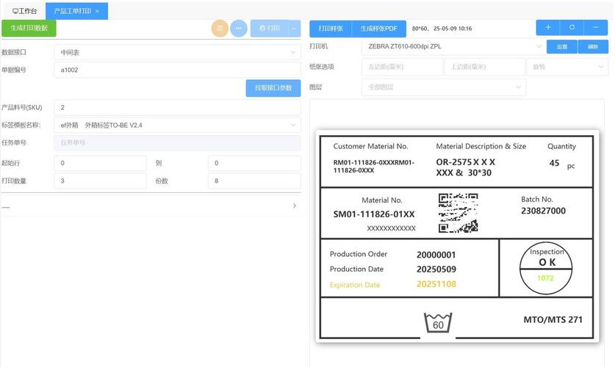Select the 产品工单打印 tab

click(x=73, y=11)
